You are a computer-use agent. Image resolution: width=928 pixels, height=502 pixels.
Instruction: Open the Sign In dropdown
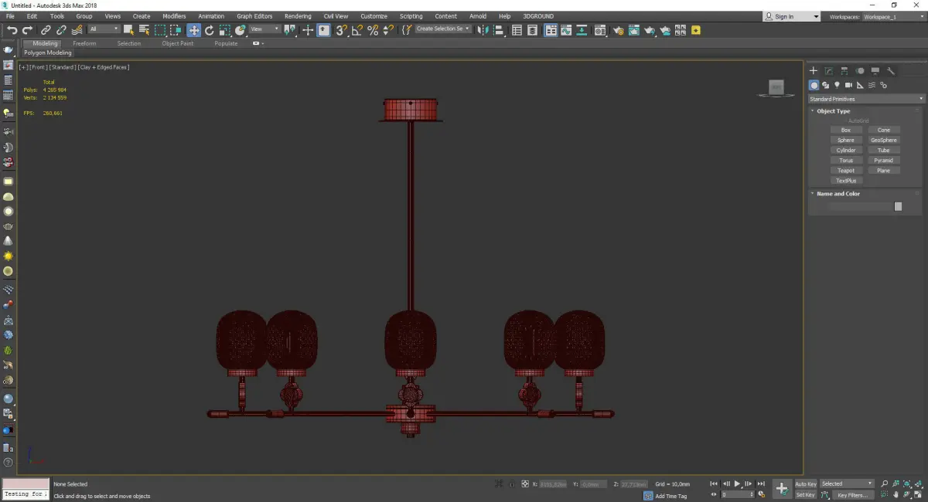click(791, 16)
